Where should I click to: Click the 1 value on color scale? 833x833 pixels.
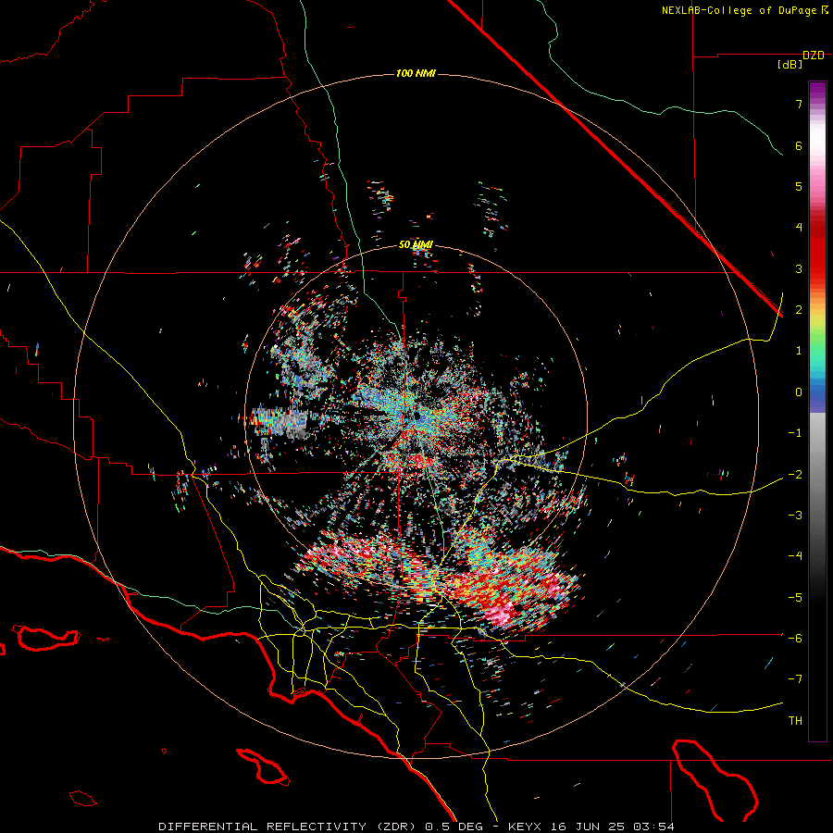coord(799,351)
